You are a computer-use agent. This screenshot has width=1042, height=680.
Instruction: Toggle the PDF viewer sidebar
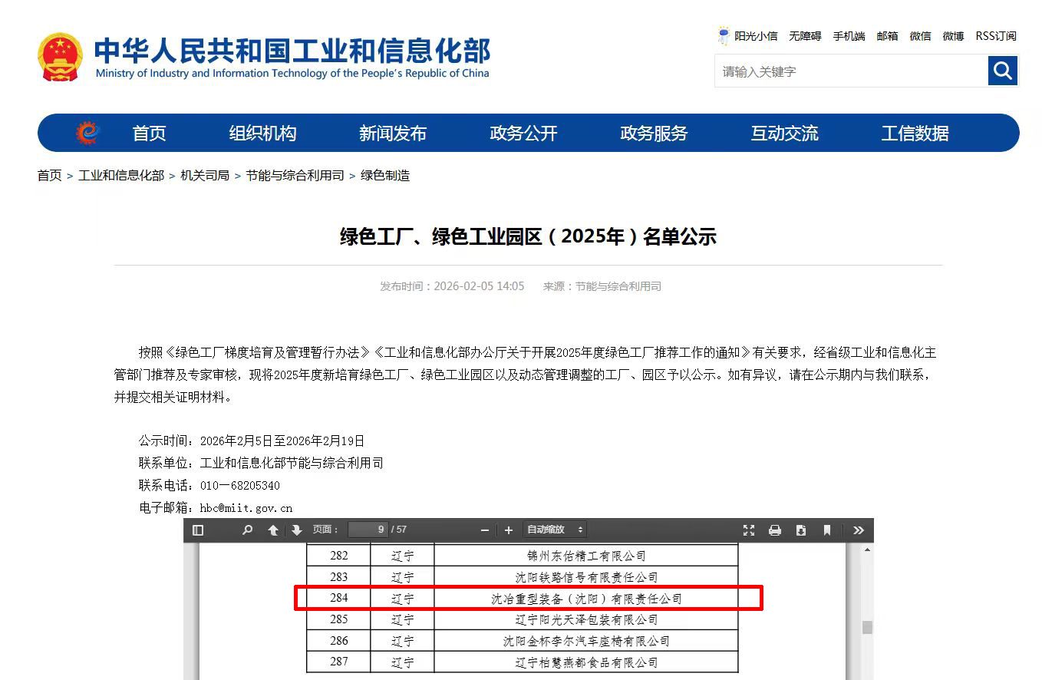[x=198, y=530]
